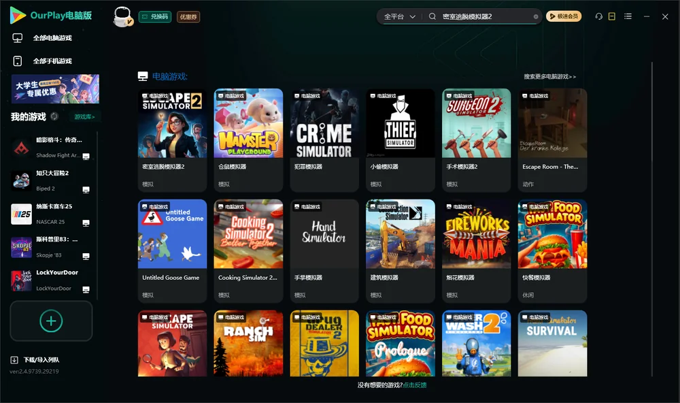Click the 点击反馈 feedback link
680x403 pixels.
[415, 385]
